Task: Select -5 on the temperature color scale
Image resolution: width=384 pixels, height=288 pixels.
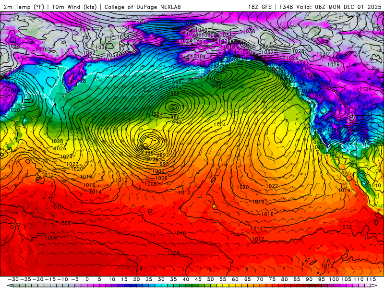Action: tap(75, 279)
